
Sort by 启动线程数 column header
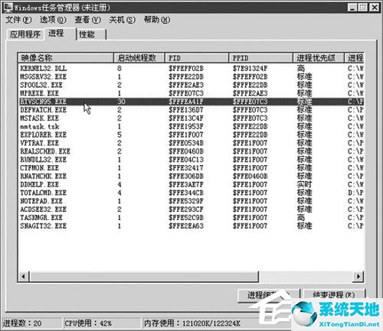tap(139, 58)
